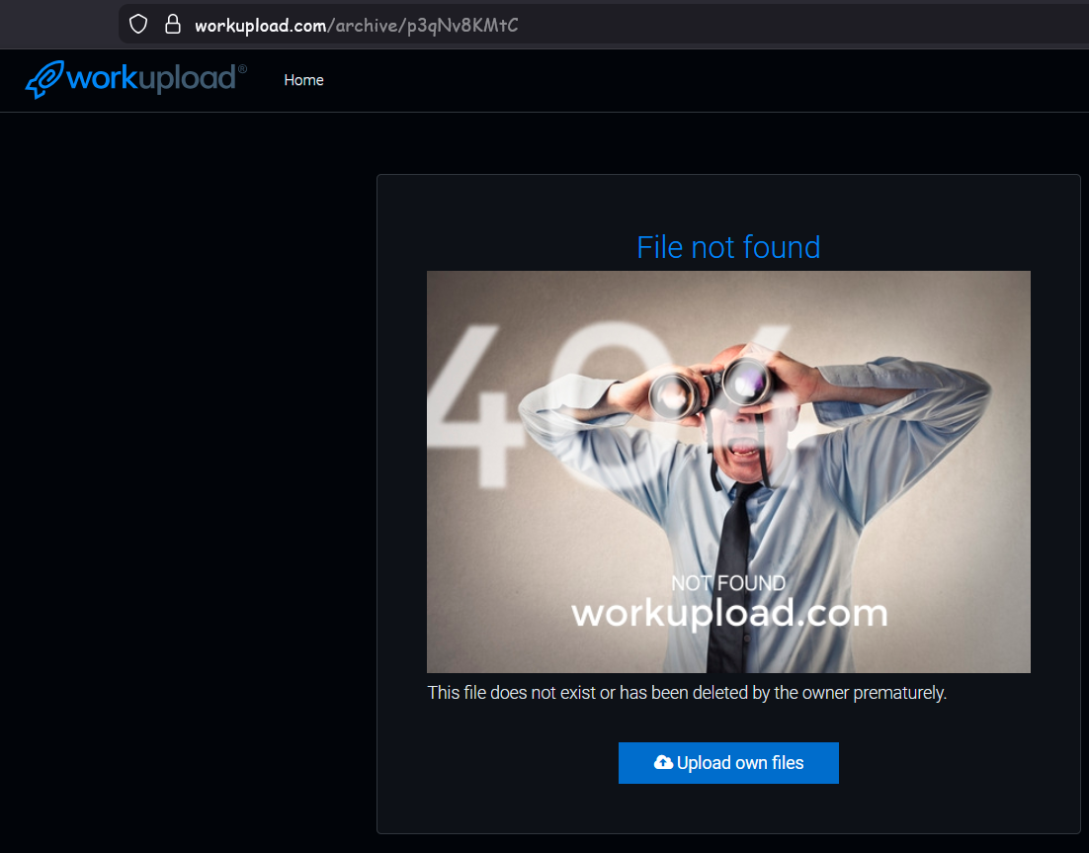The image size is (1089, 853).
Task: Click the 404 binoculars man image
Action: 728,471
